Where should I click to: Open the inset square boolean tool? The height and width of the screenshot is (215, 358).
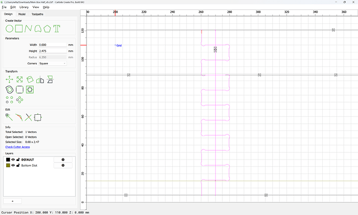point(30,89)
